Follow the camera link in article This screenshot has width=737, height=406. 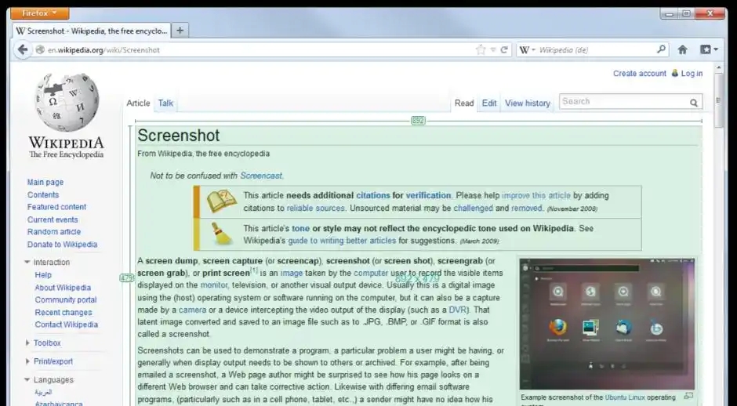(192, 310)
